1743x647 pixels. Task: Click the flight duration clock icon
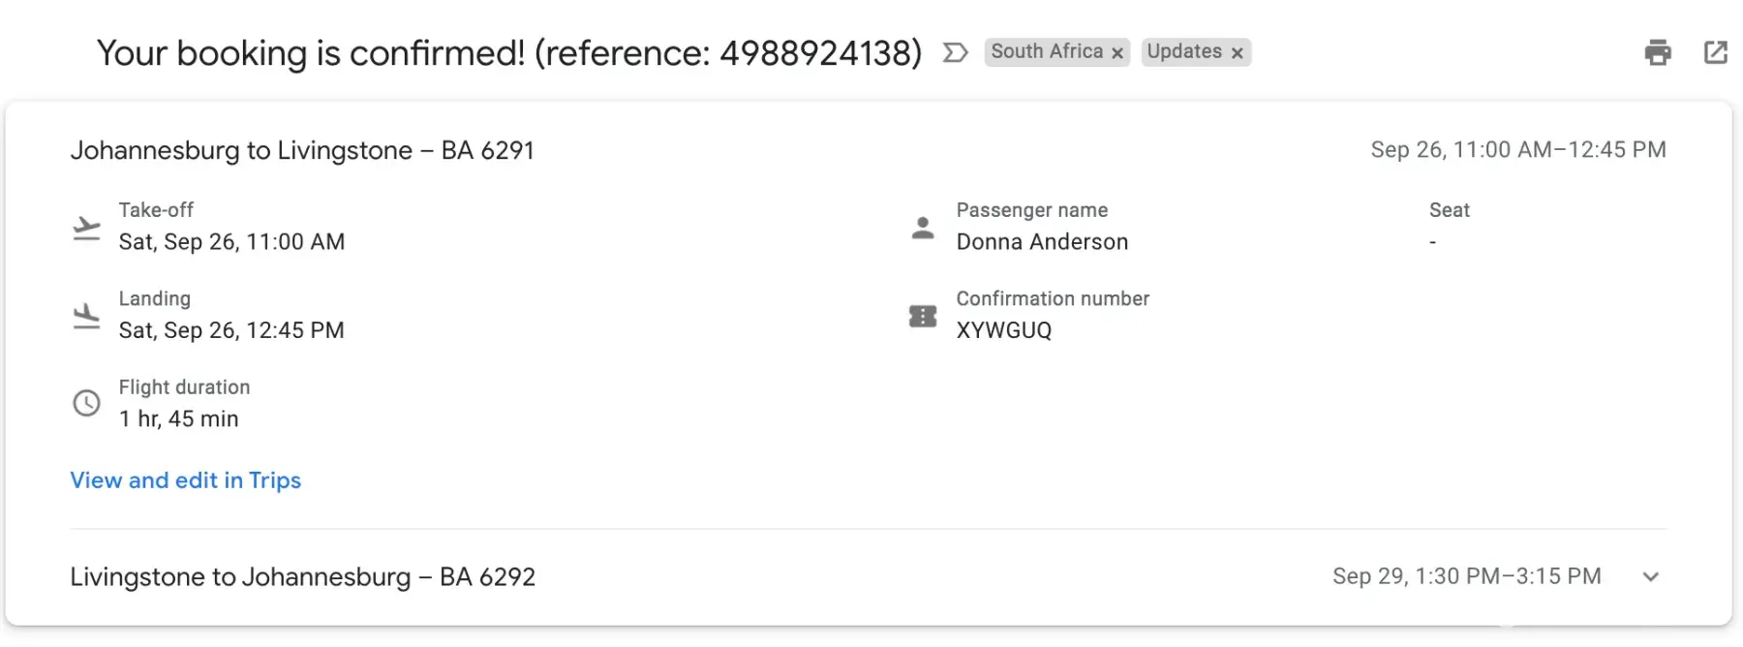(87, 403)
